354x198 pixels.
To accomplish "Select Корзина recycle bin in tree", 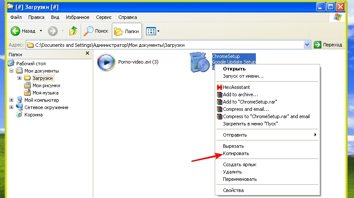I will [33, 115].
